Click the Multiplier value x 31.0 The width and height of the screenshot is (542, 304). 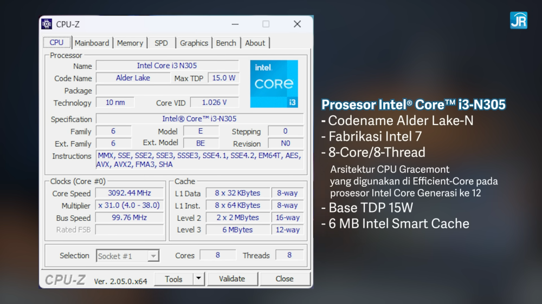130,206
